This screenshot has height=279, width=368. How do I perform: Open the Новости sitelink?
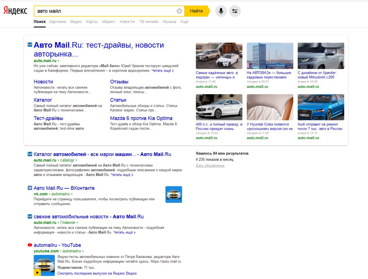coord(43,82)
